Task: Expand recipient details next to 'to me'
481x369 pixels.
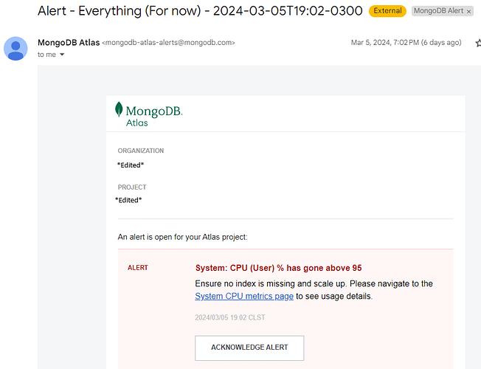Action: tap(62, 55)
